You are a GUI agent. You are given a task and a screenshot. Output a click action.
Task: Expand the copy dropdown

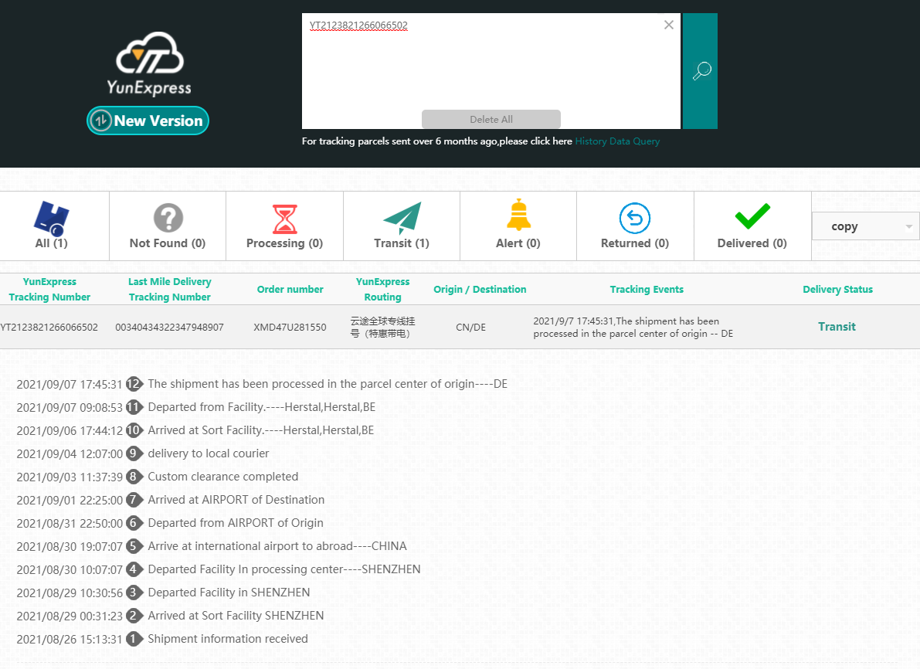click(x=865, y=226)
